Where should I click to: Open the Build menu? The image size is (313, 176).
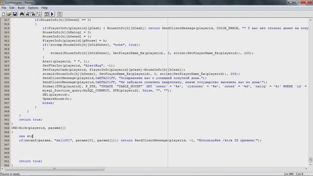21,8
